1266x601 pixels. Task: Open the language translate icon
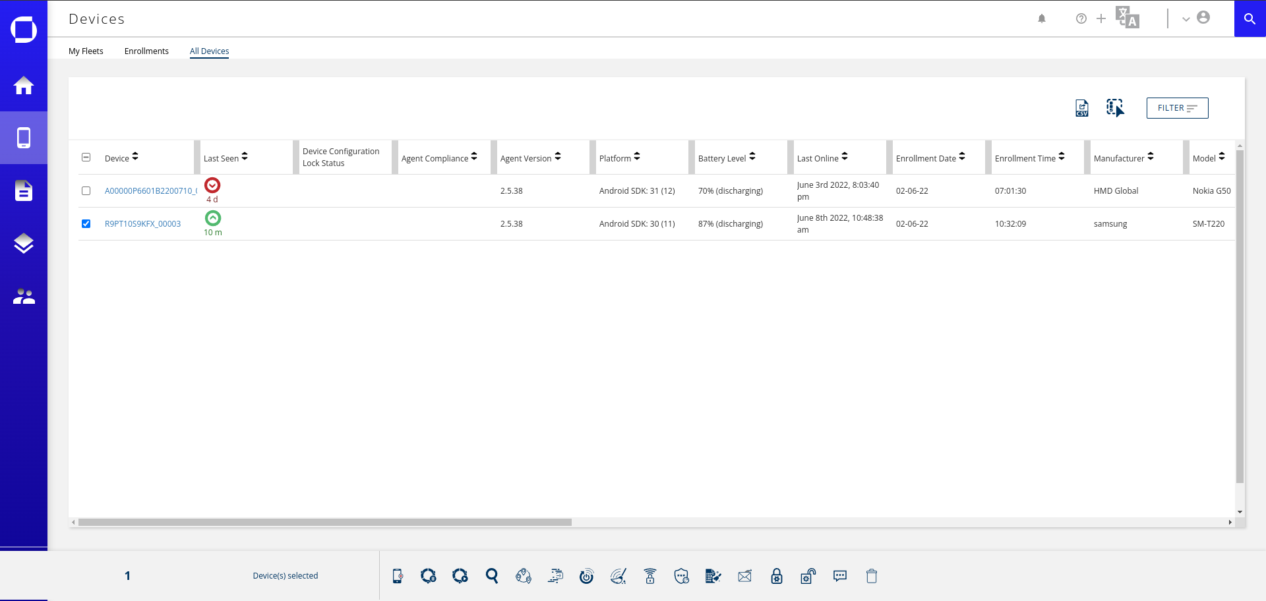click(x=1128, y=18)
